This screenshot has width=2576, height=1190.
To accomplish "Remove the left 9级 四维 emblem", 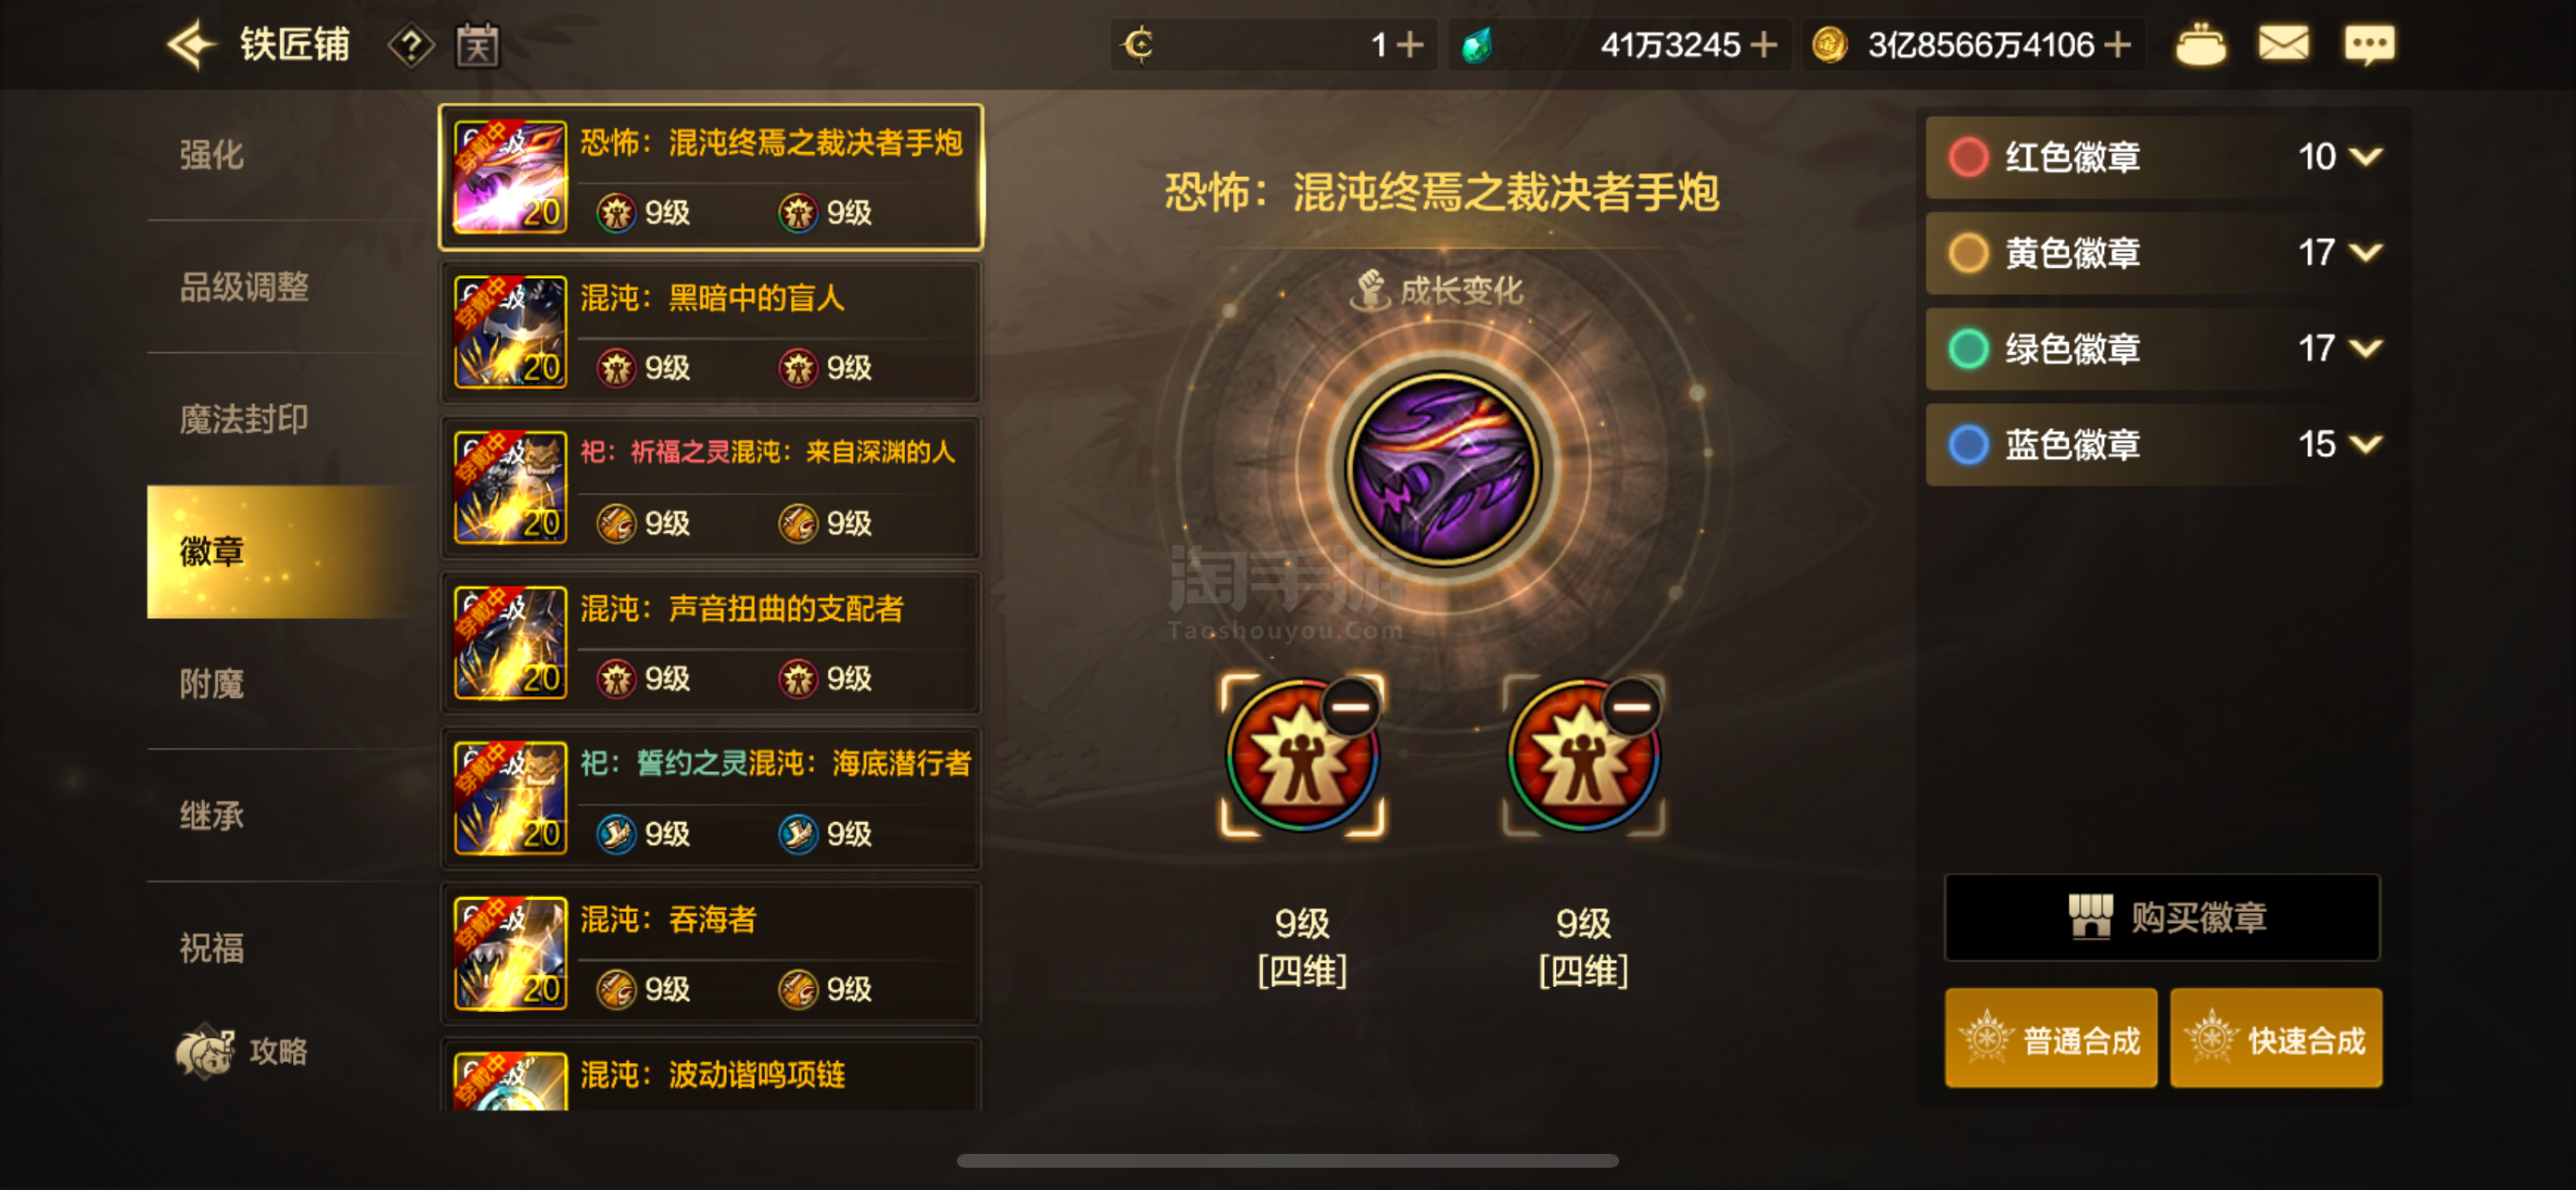I will [1350, 707].
